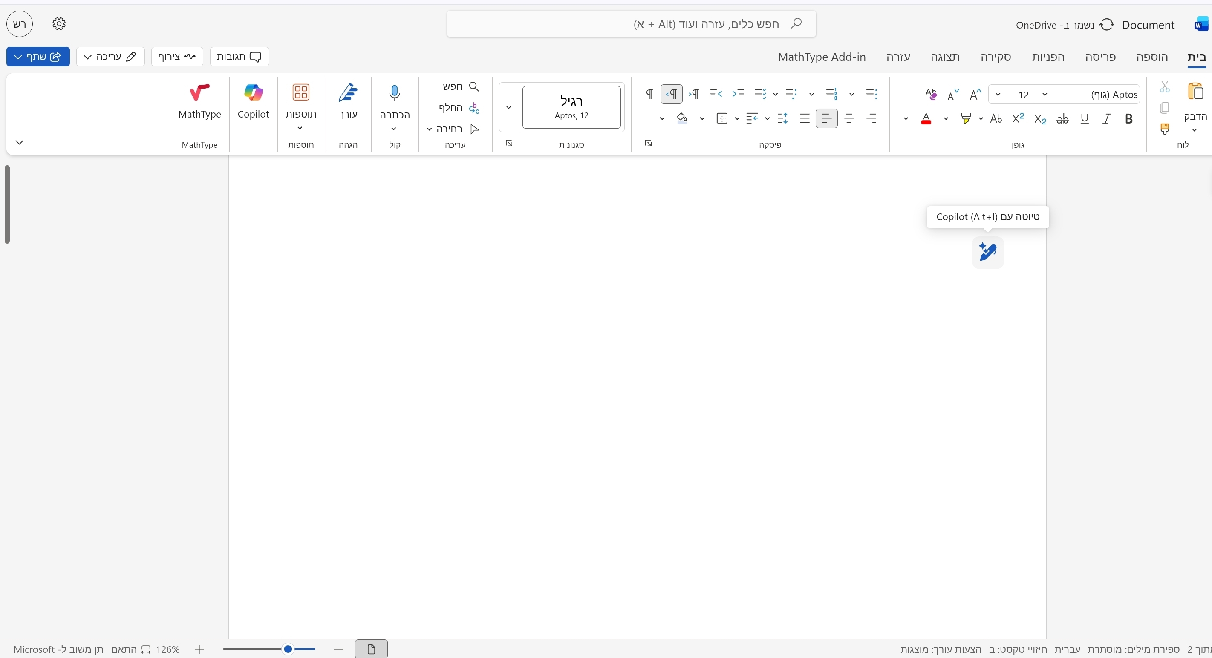Viewport: 1212px width, 658px height.
Task: Toggle bold formatting
Action: 1128,118
